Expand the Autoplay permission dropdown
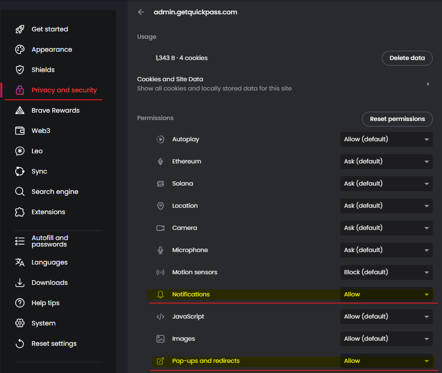Viewport: 442px width, 373px height. click(386, 139)
